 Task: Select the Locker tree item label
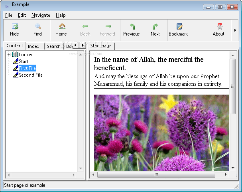(26, 55)
